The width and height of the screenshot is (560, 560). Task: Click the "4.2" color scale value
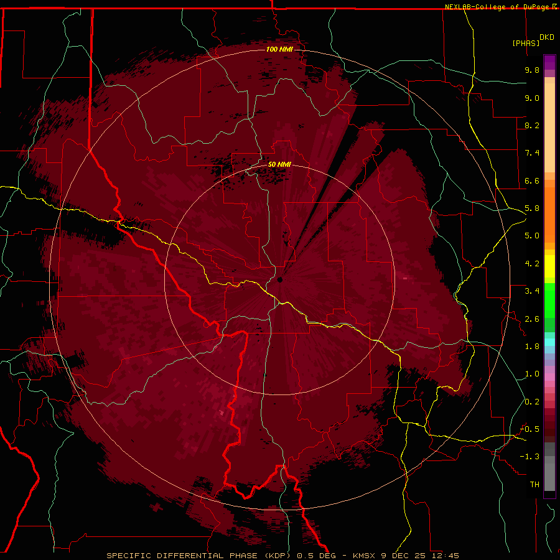point(532,264)
